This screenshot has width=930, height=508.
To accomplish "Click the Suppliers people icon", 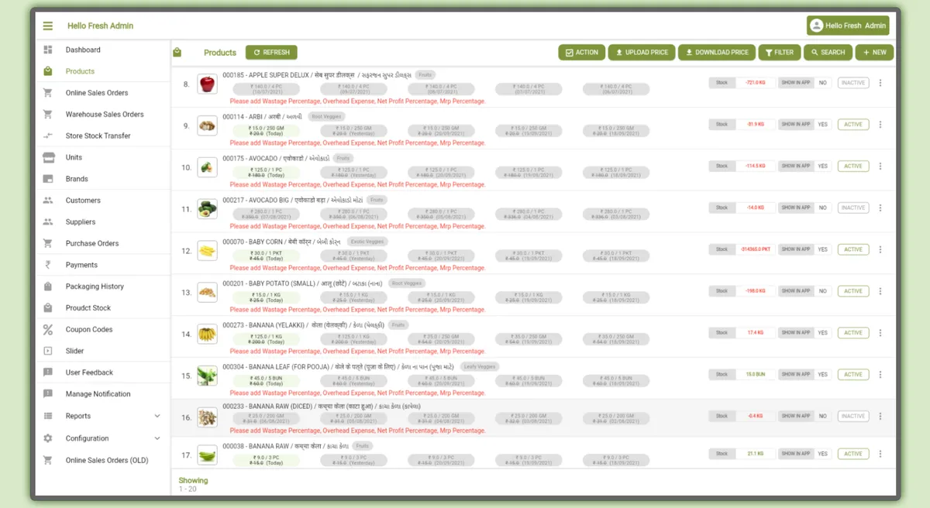I will (x=48, y=221).
